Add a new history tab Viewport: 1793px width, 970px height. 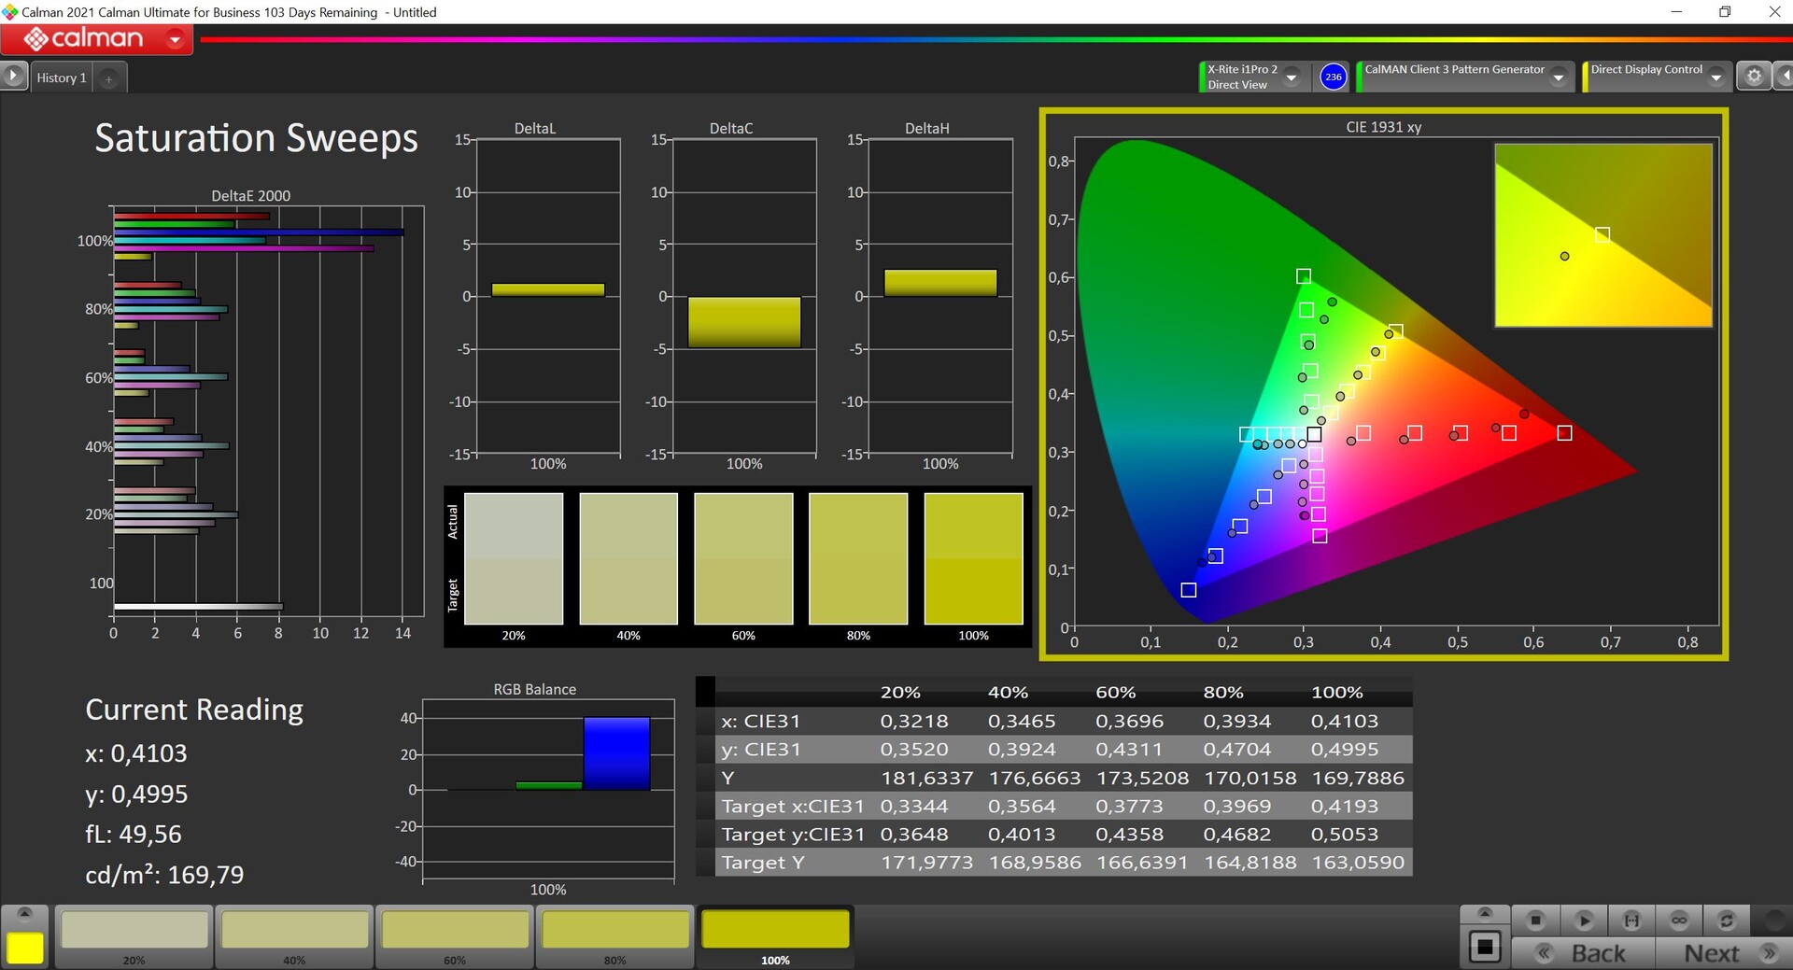[x=109, y=79]
